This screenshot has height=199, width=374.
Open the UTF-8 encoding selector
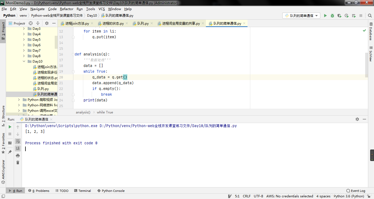258,196
